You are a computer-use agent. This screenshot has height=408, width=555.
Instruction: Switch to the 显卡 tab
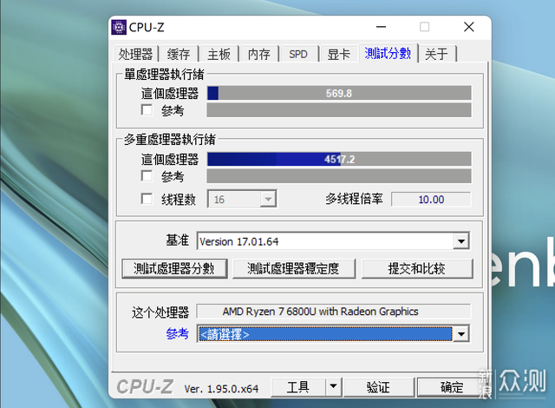pos(339,55)
